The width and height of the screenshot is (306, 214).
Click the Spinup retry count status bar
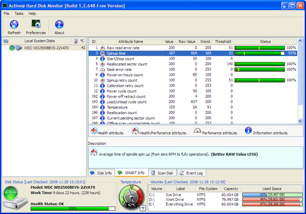click(x=260, y=80)
